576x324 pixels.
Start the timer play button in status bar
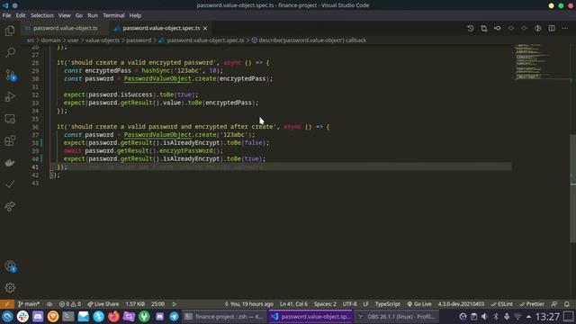coord(175,304)
